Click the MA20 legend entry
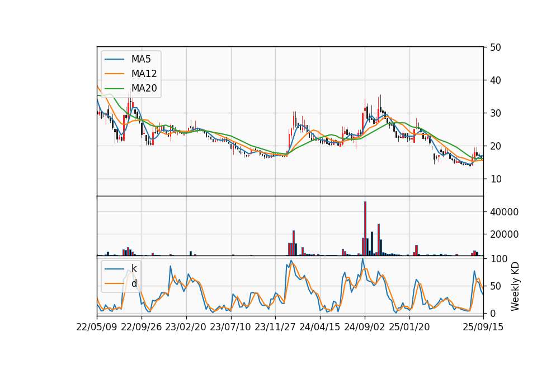This screenshot has height=385, width=537. click(x=131, y=88)
